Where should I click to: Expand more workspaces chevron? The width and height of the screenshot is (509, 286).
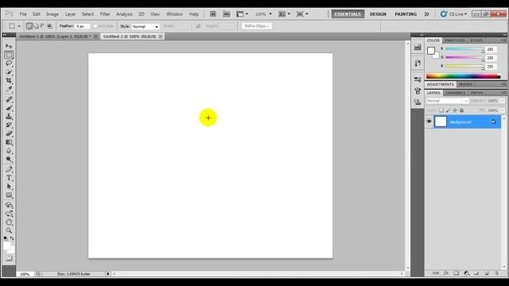coord(426,14)
